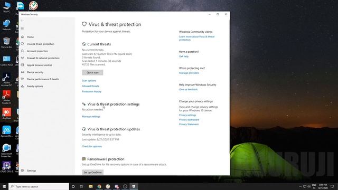Click Check for updates link

click(91, 147)
